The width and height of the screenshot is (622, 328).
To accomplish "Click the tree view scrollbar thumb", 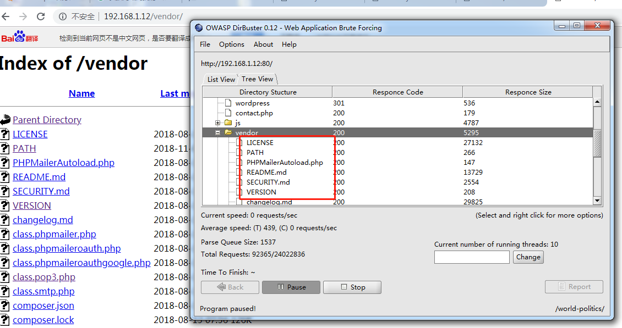I will 597,143.
